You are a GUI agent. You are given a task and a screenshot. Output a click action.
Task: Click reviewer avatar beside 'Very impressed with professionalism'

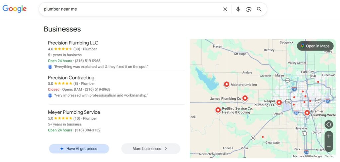point(50,95)
